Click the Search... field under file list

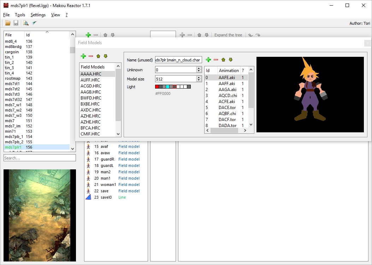point(40,158)
